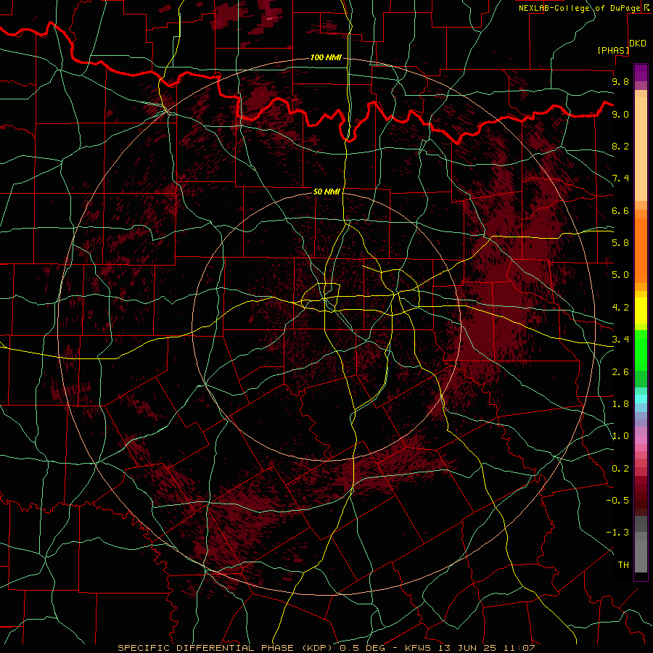653x653 pixels.
Task: Pick the peach band on the color bar
Action: click(x=641, y=149)
